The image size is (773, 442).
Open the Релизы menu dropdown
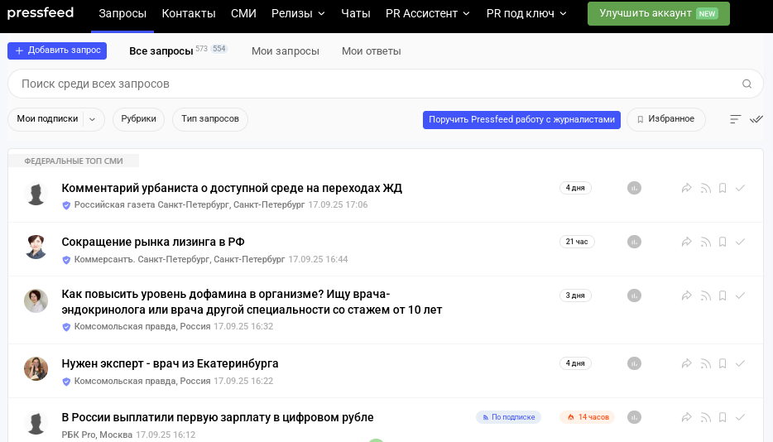click(298, 14)
